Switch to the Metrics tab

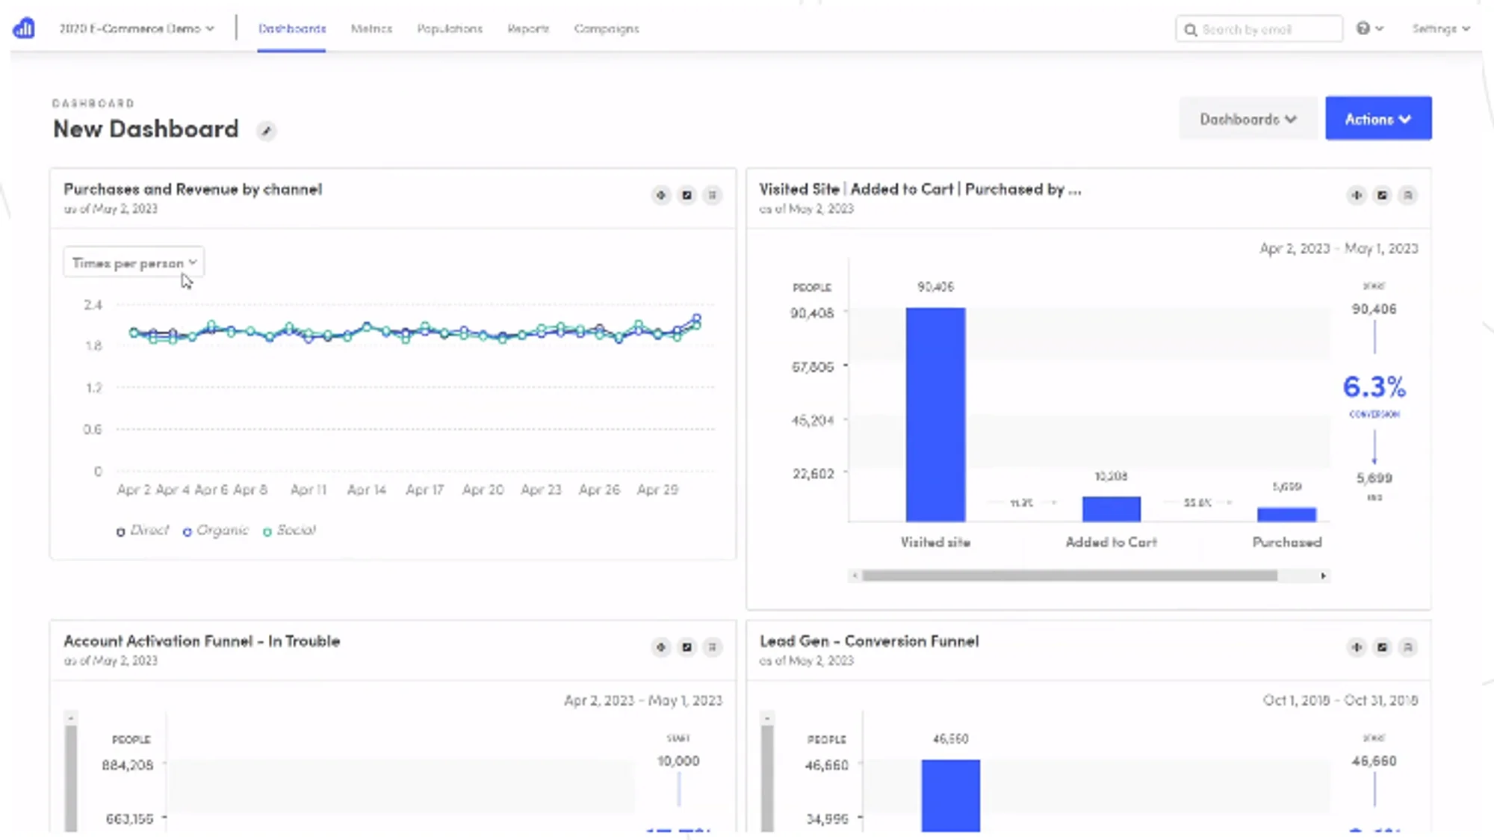371,28
